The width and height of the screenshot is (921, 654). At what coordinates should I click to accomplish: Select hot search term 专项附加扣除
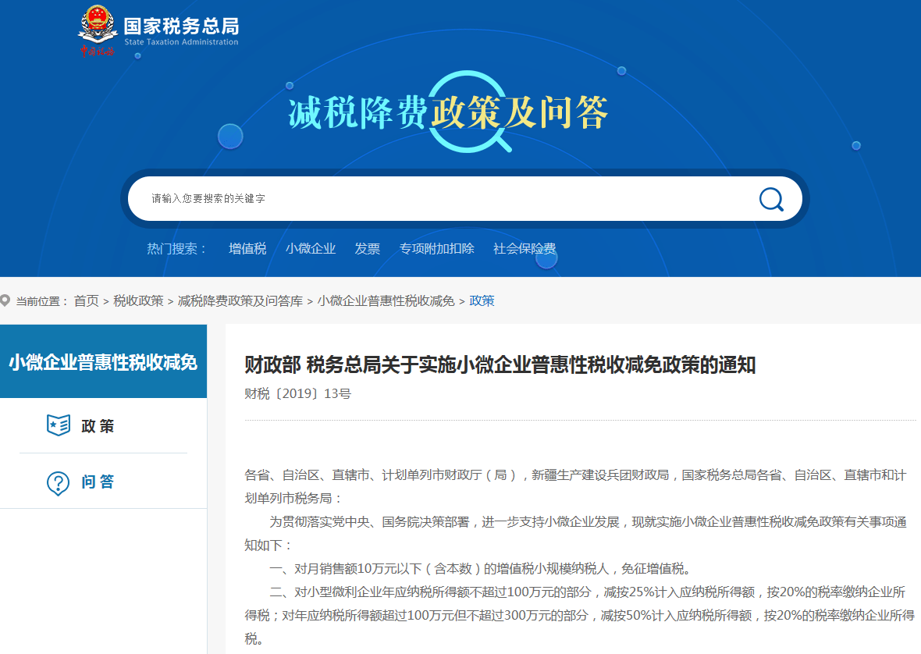[436, 249]
